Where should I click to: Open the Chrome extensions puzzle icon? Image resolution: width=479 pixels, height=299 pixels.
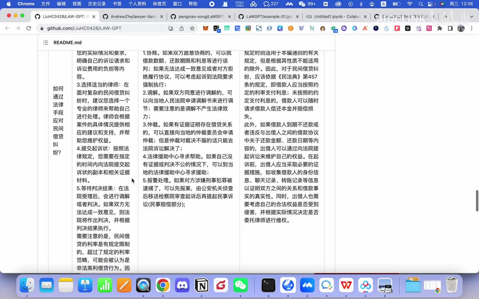(x=439, y=28)
